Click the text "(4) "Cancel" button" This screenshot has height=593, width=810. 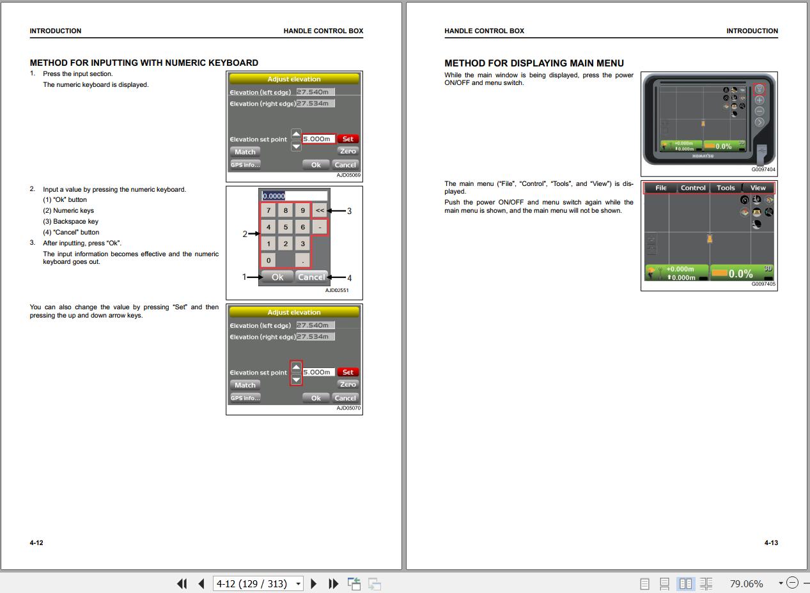click(x=71, y=232)
